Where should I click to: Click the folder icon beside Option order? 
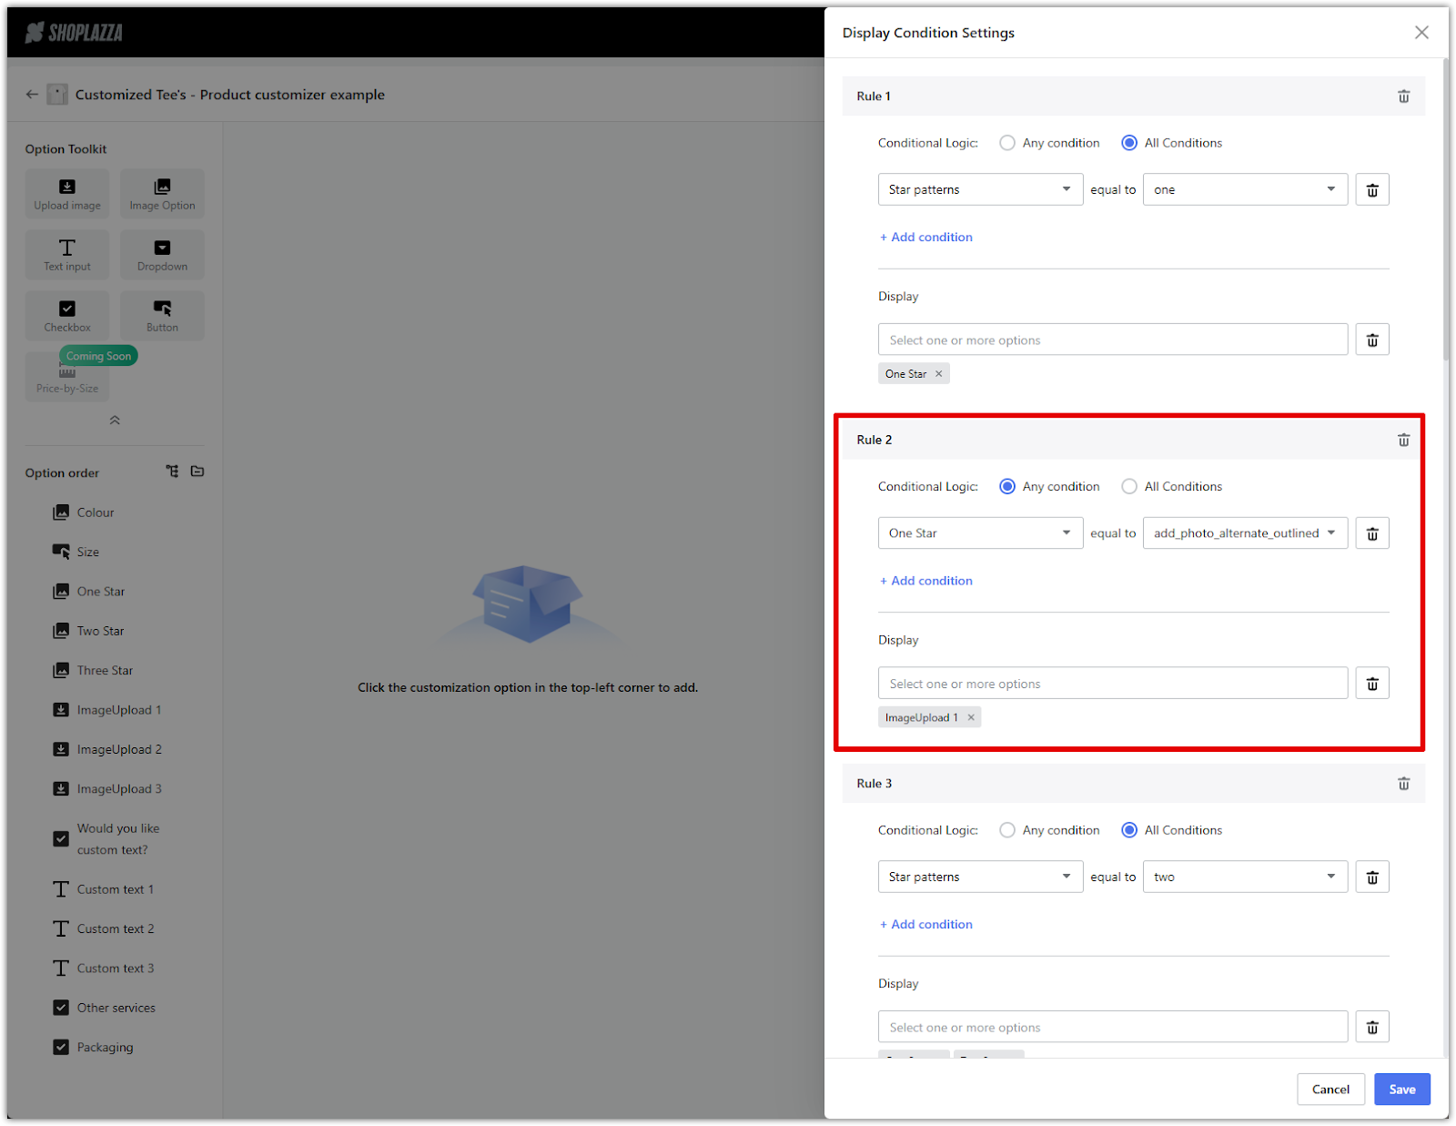click(197, 472)
